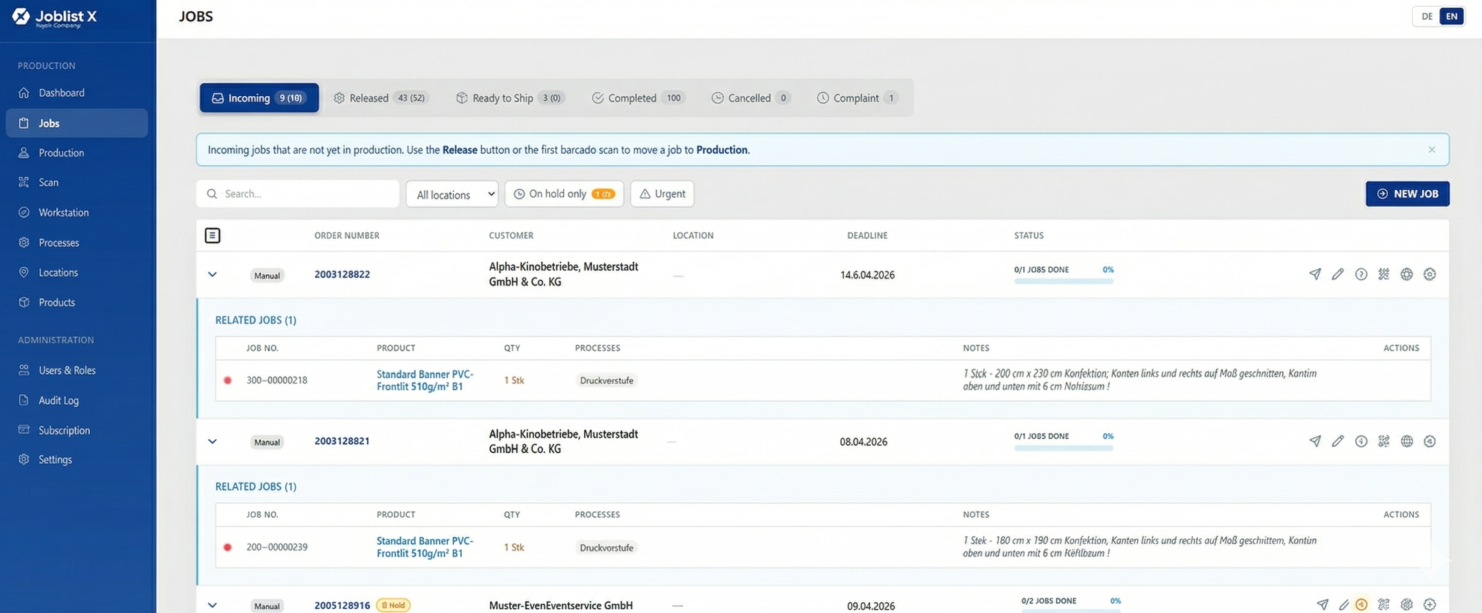Switch language to DE
The height and width of the screenshot is (613, 1482).
(1427, 17)
